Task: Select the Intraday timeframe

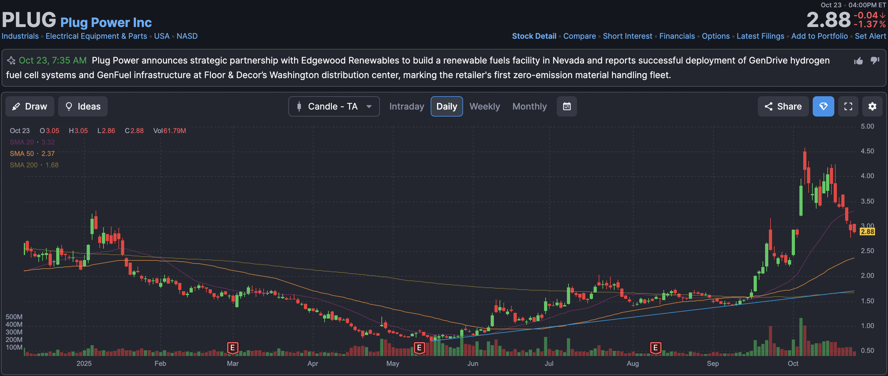Action: click(407, 106)
